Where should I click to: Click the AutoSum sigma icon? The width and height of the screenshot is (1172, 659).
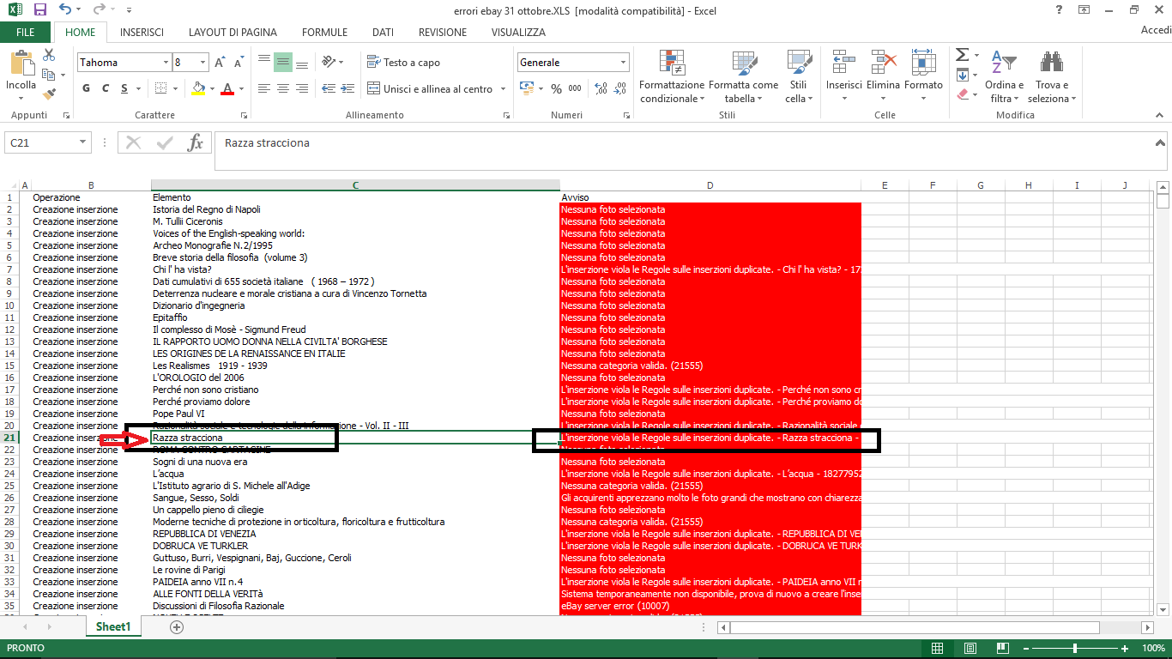962,55
